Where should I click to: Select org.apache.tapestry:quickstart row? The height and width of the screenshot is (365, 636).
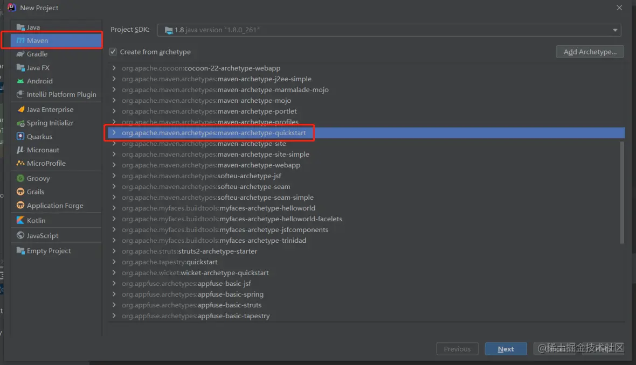click(x=367, y=262)
